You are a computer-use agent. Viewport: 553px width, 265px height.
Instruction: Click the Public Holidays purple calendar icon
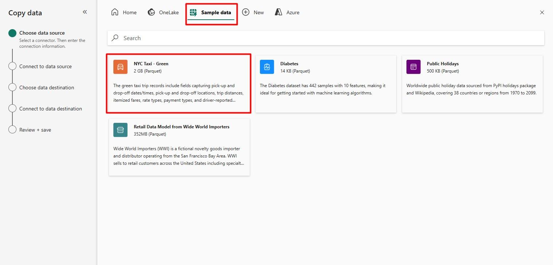tap(413, 67)
